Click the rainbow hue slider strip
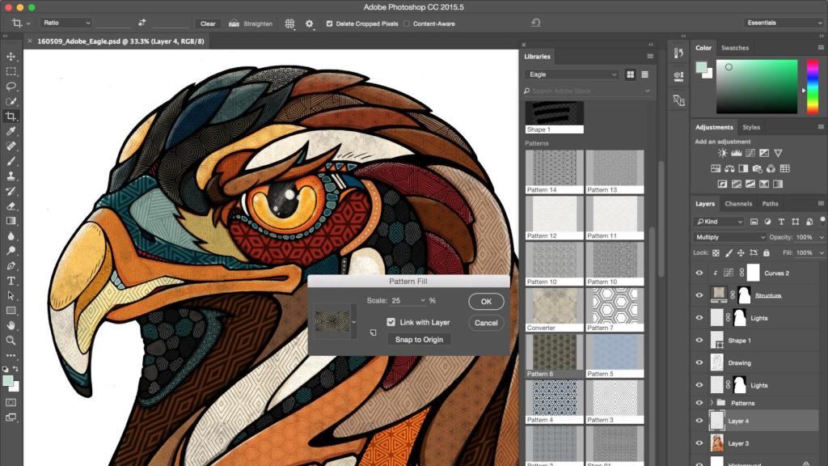828x466 pixels. pos(811,86)
